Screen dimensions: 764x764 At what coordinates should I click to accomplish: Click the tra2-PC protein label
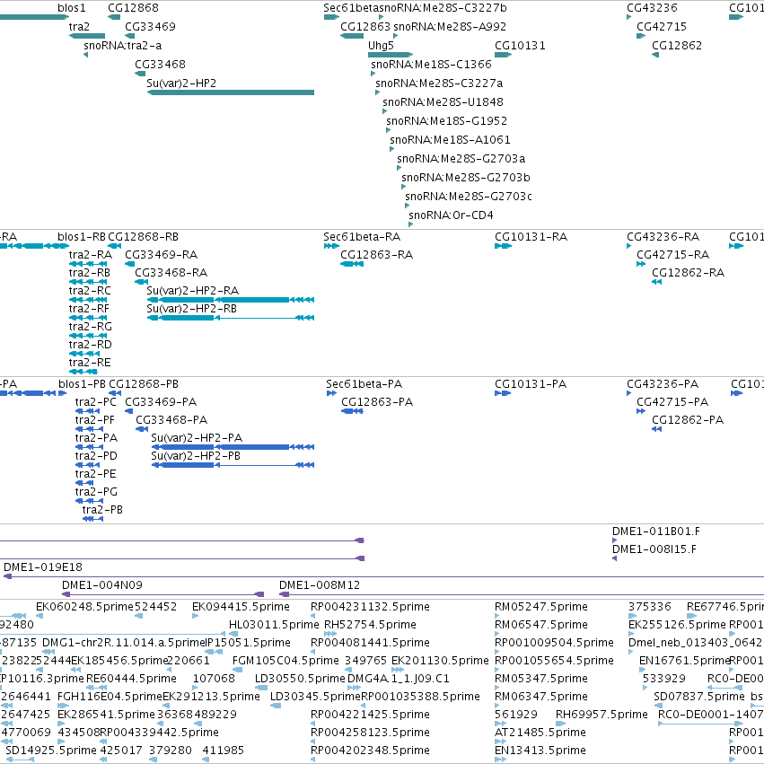coord(95,402)
